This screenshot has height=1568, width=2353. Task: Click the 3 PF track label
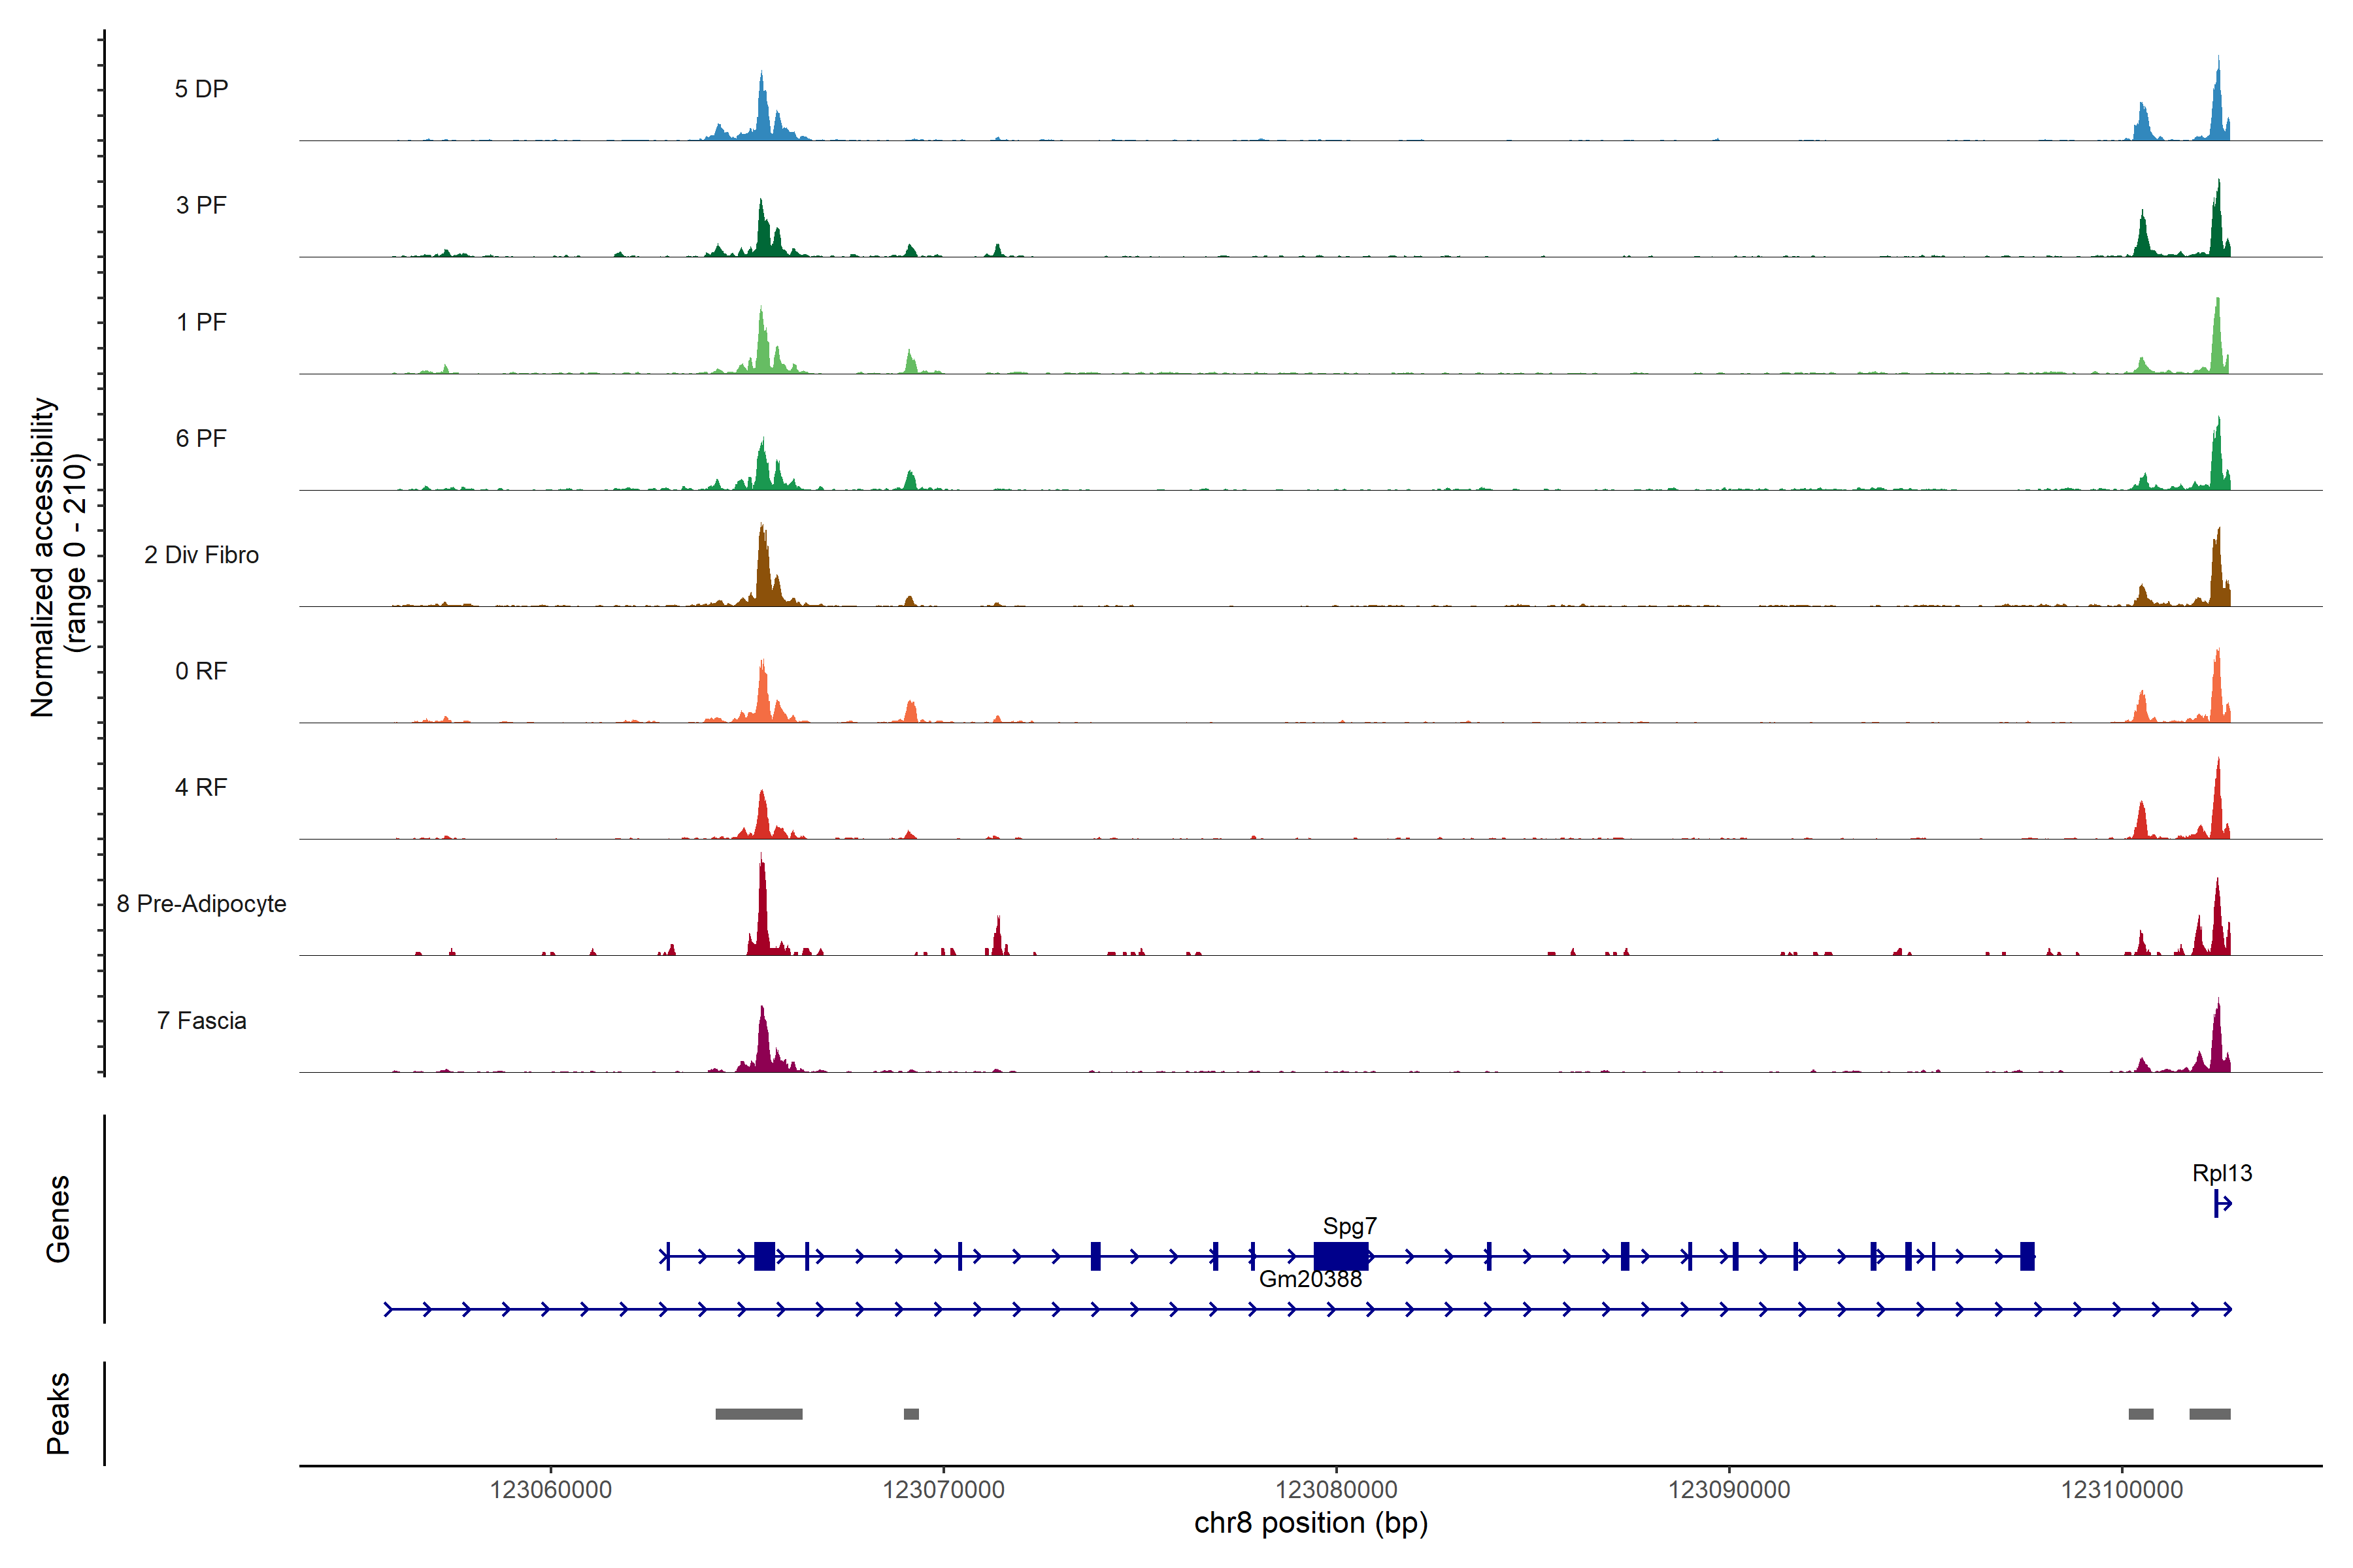click(201, 205)
